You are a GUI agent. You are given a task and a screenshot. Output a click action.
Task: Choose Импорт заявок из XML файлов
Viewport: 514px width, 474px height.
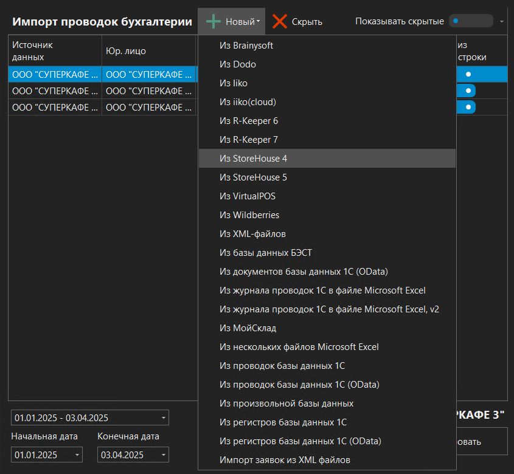tap(285, 460)
